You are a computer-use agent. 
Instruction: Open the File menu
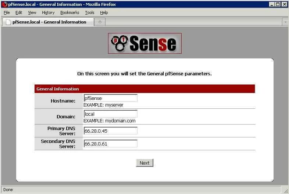click(x=7, y=12)
